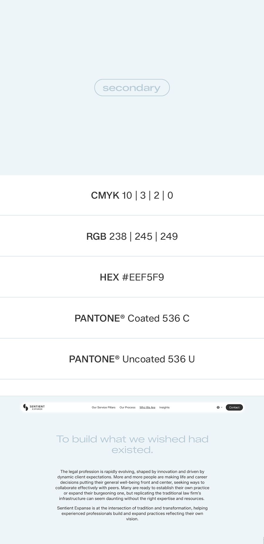Open the Our Service Pillars menu
Viewport: 264px width, 544px height.
(x=104, y=408)
